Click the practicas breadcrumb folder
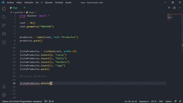This screenshot has width=183, height=103. coord(19,12)
